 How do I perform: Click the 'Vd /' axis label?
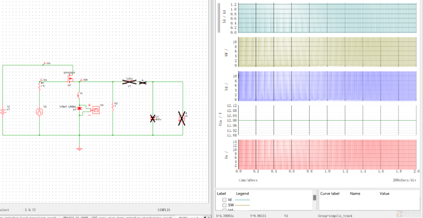226,86
